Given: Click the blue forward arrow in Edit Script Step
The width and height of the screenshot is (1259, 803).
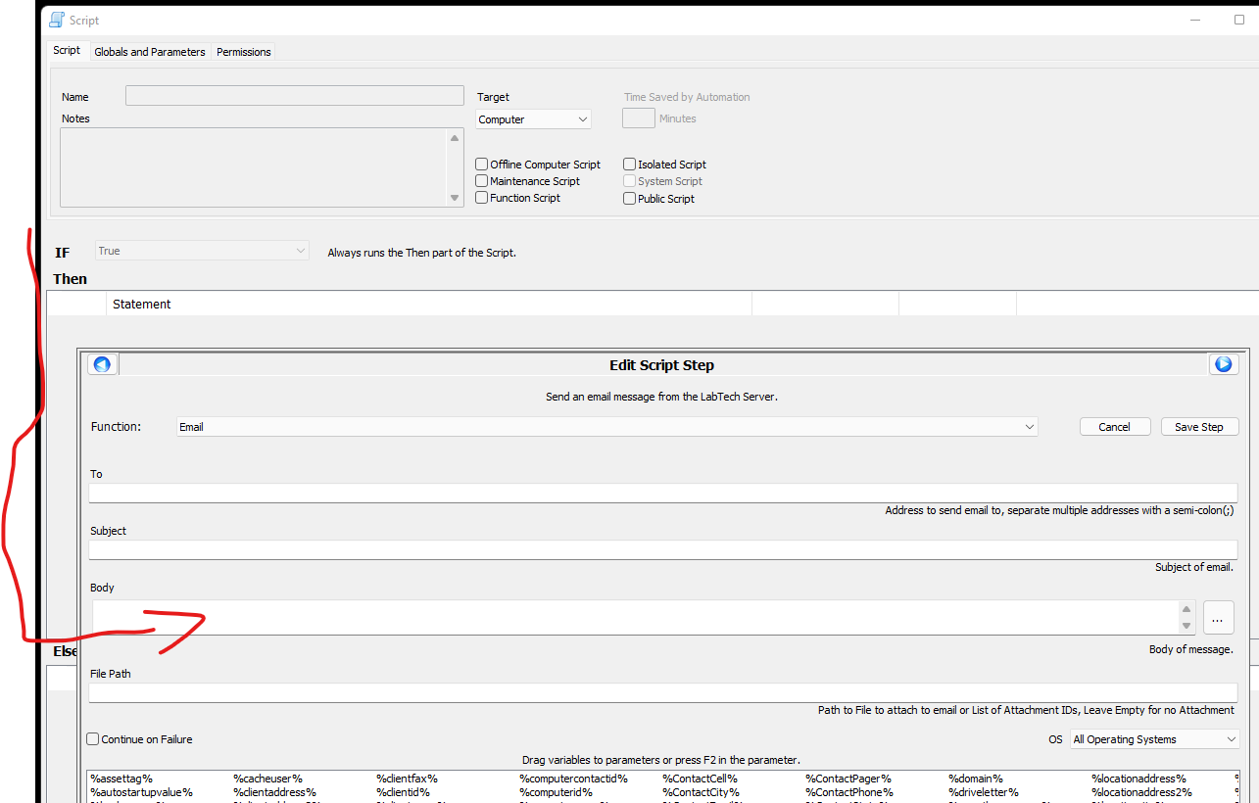Looking at the screenshot, I should tap(1223, 363).
